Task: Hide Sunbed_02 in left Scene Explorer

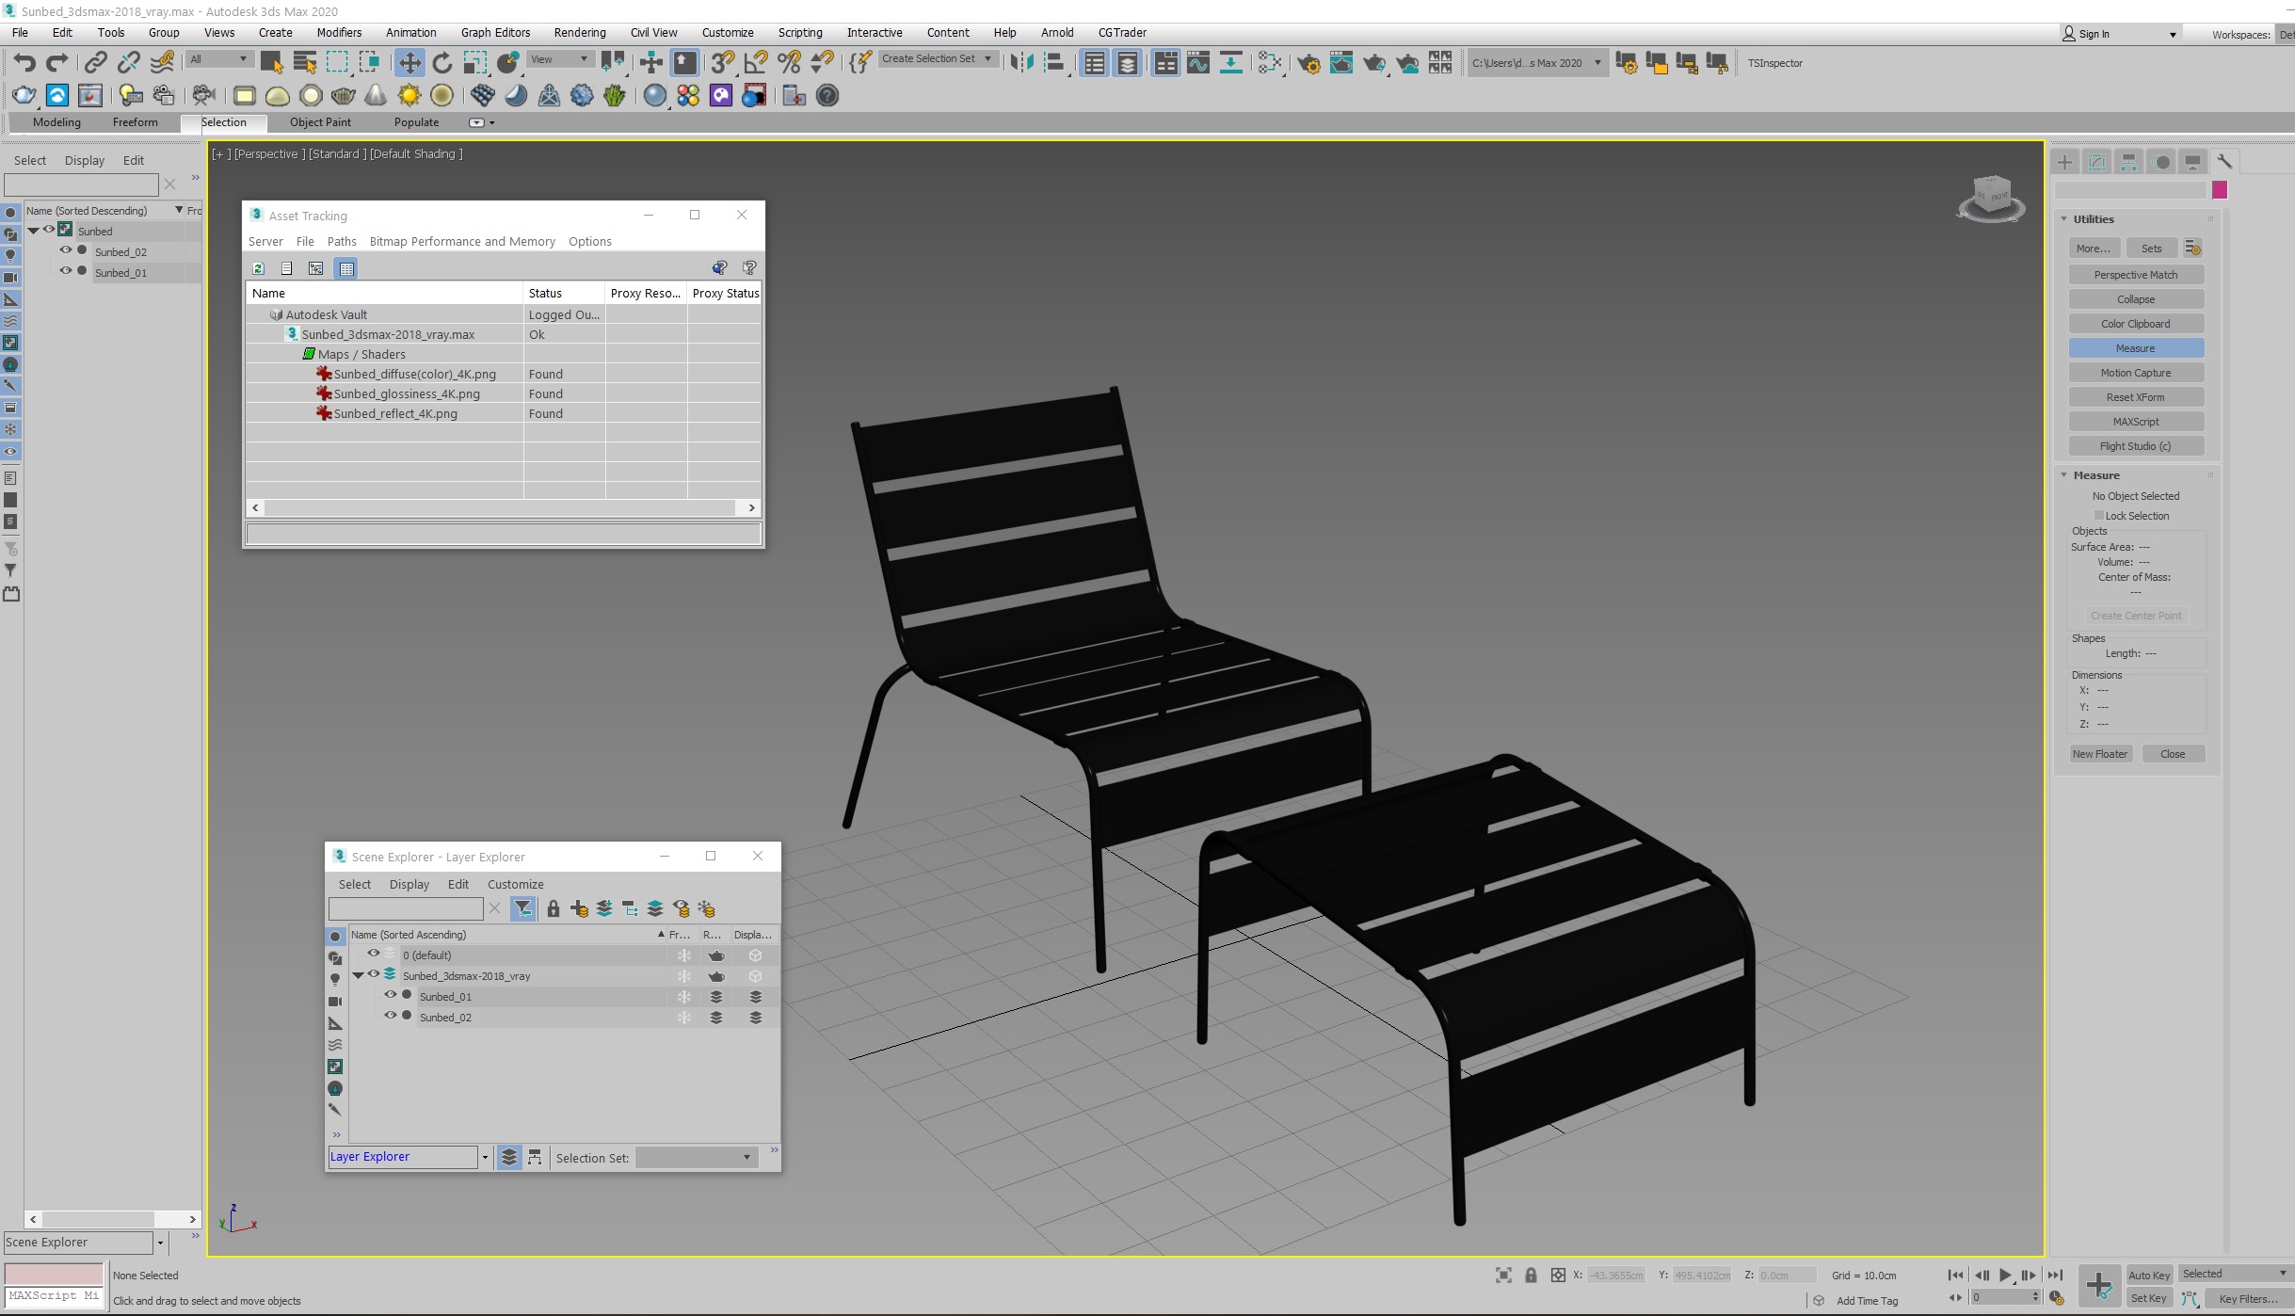Action: (66, 250)
